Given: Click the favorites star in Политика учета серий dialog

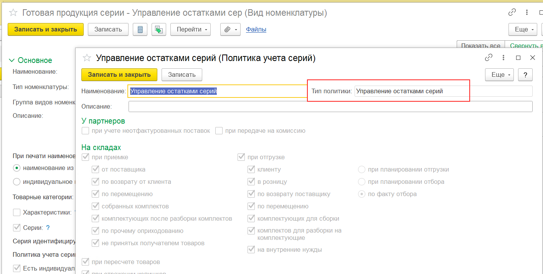Looking at the screenshot, I should [87, 58].
